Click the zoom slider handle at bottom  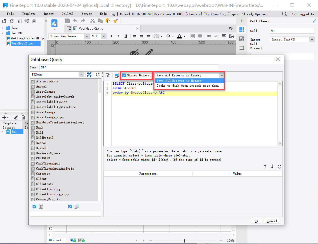click(x=184, y=240)
